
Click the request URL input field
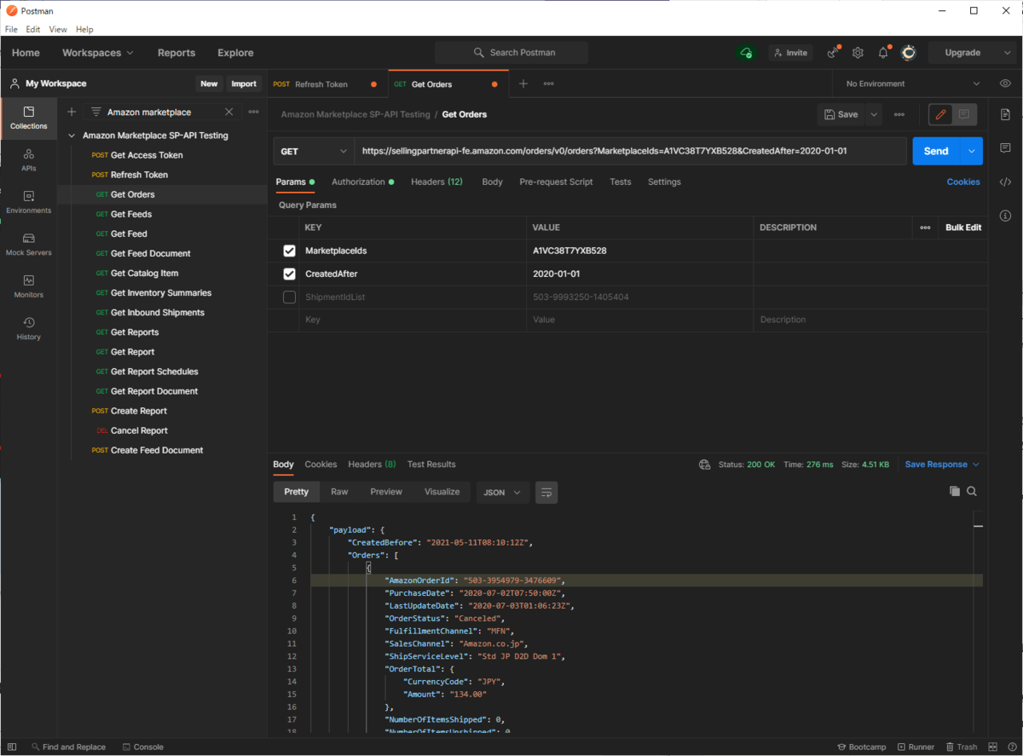pos(629,151)
